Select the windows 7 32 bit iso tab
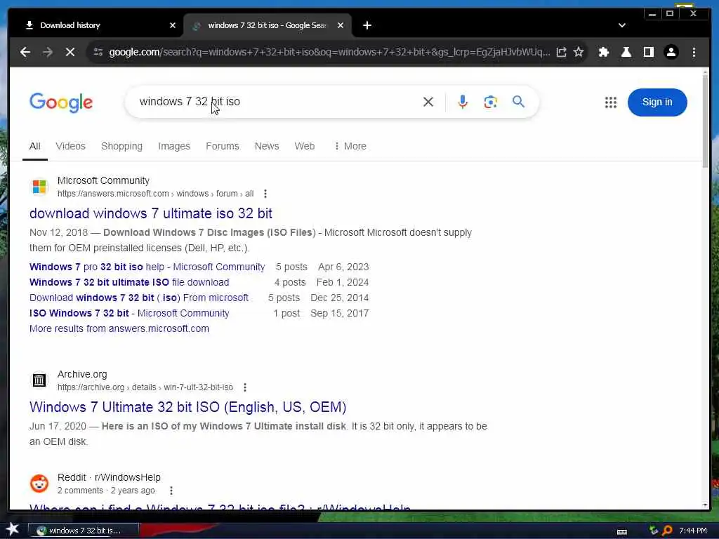The height and width of the screenshot is (539, 719). click(267, 26)
